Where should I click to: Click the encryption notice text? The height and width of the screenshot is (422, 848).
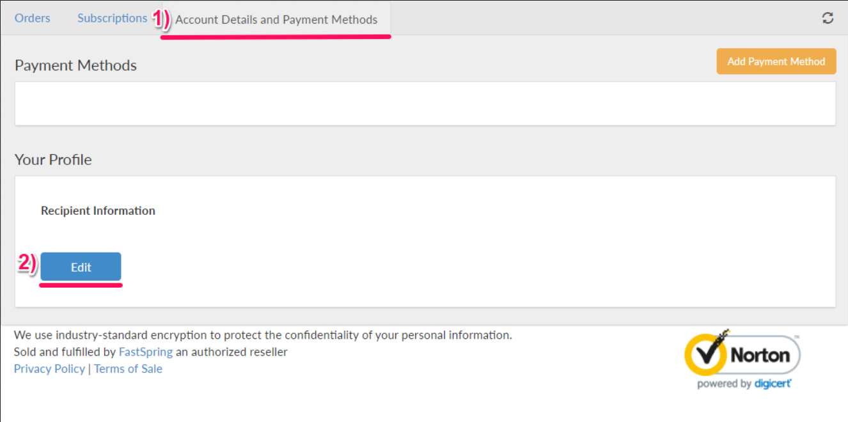(262, 334)
